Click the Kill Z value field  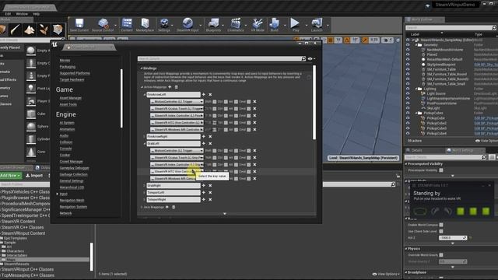453,238
